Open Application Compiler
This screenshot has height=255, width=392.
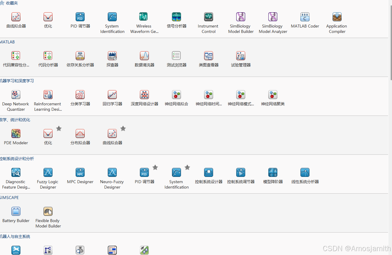pos(337,23)
